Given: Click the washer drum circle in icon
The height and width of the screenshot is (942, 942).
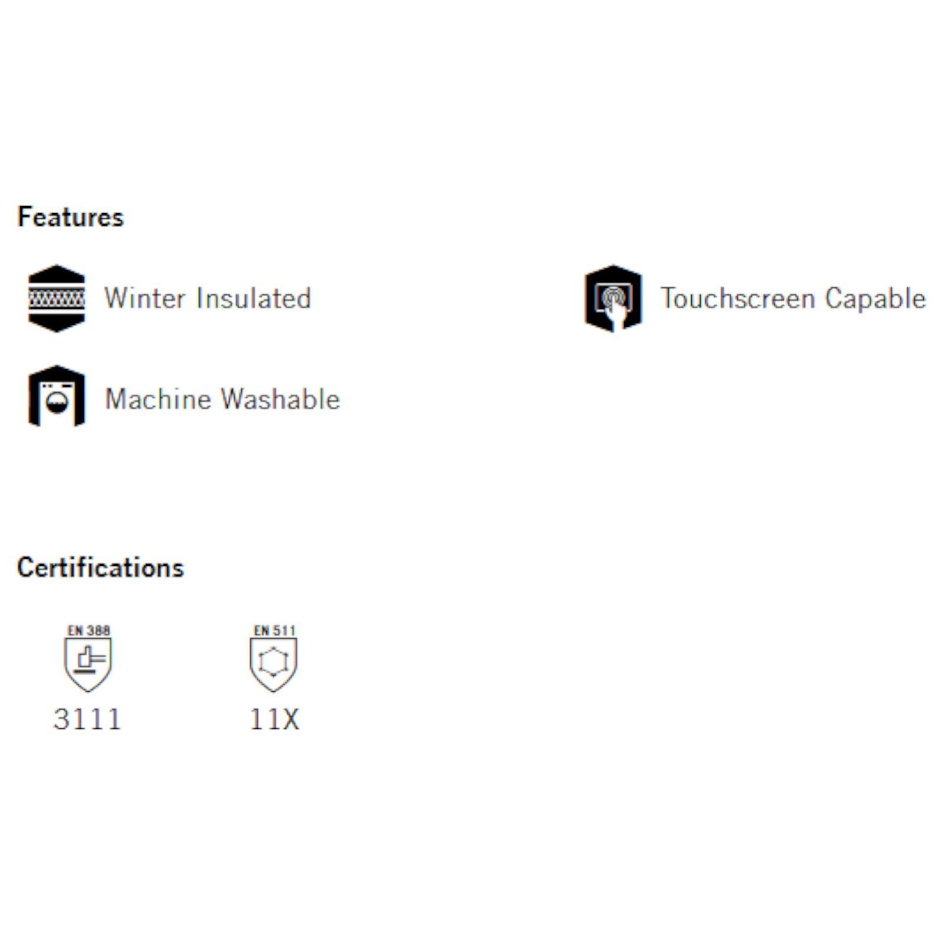Looking at the screenshot, I should (57, 403).
